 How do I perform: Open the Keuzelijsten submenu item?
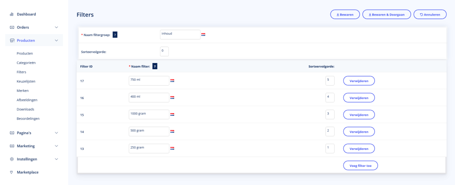(x=26, y=81)
